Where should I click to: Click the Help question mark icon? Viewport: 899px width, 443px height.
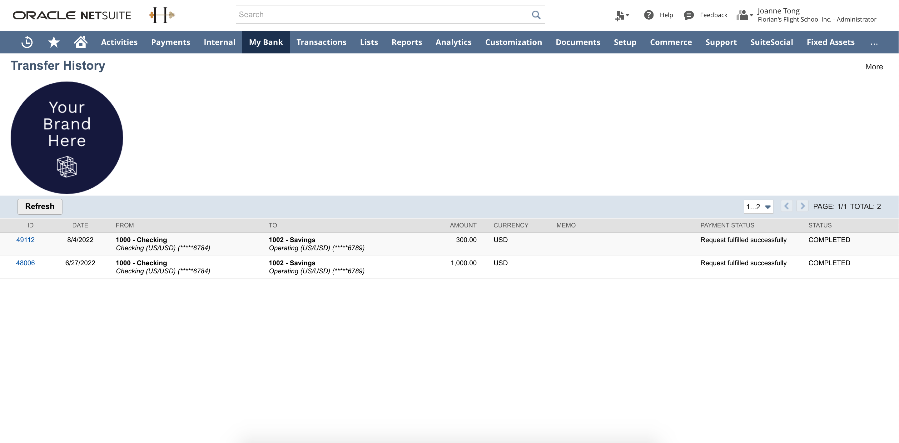click(x=648, y=15)
